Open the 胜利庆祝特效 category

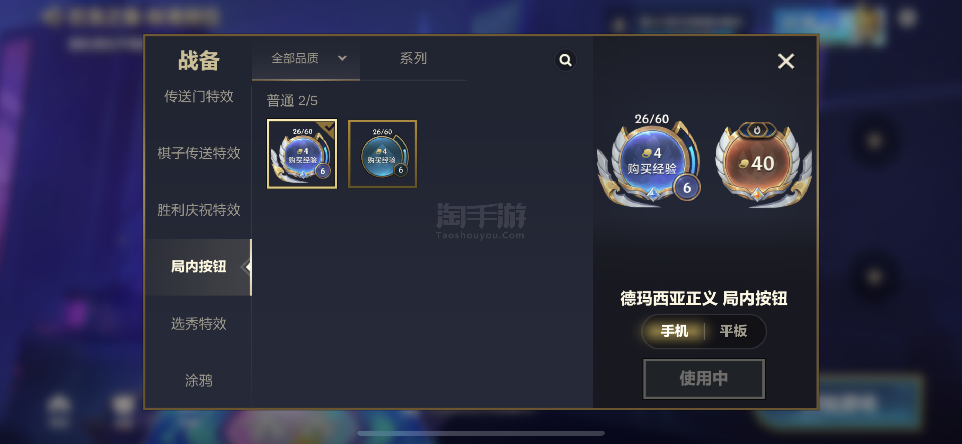[x=199, y=210]
